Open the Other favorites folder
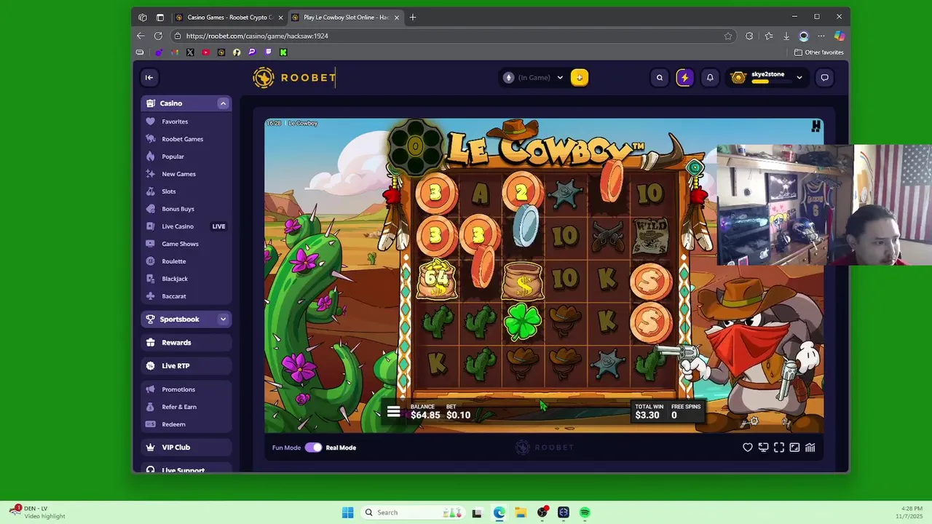The height and width of the screenshot is (524, 932). (818, 52)
